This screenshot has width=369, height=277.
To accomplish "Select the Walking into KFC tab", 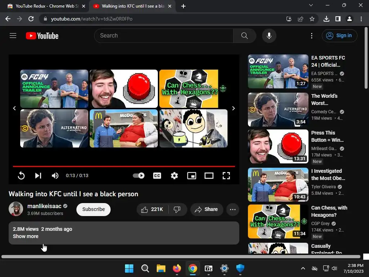I will coord(132,6).
